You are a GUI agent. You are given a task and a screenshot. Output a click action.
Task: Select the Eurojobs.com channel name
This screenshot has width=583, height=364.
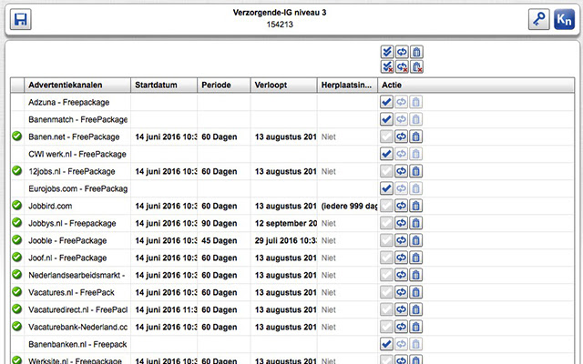(x=78, y=188)
